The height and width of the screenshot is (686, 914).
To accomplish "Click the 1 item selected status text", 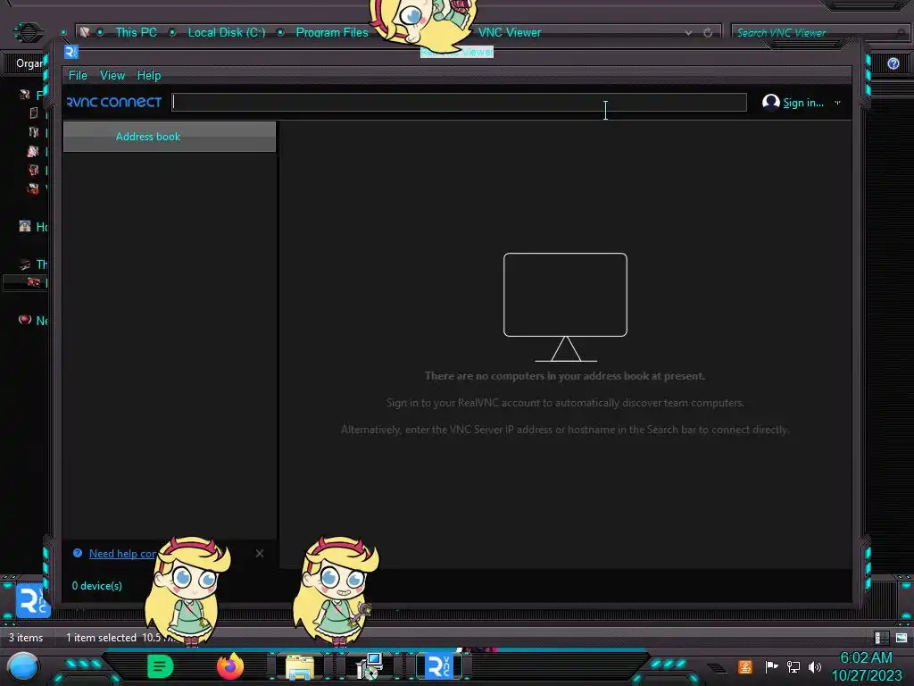I will 101,638.
